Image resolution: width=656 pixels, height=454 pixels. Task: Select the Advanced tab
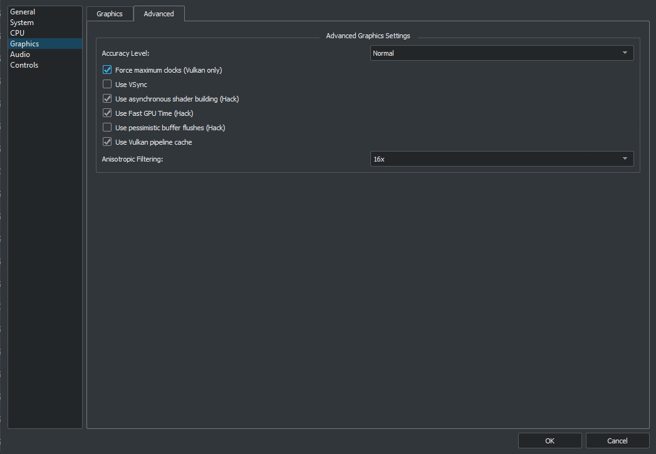coord(159,14)
